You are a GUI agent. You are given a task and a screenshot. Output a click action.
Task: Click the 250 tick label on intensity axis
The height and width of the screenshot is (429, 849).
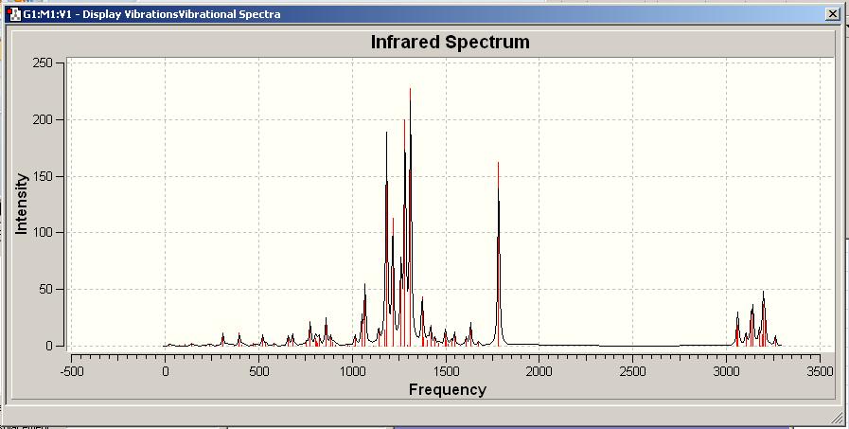point(44,63)
